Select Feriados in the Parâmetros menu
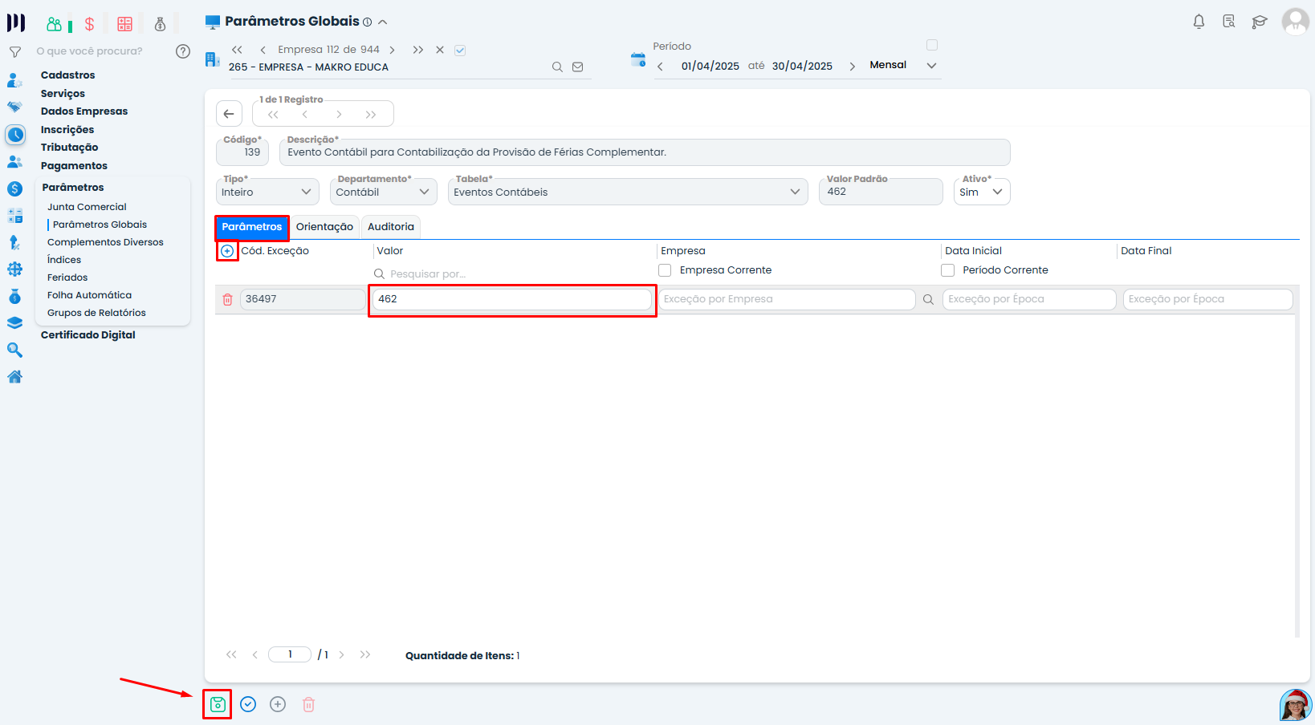1315x725 pixels. [x=67, y=277]
